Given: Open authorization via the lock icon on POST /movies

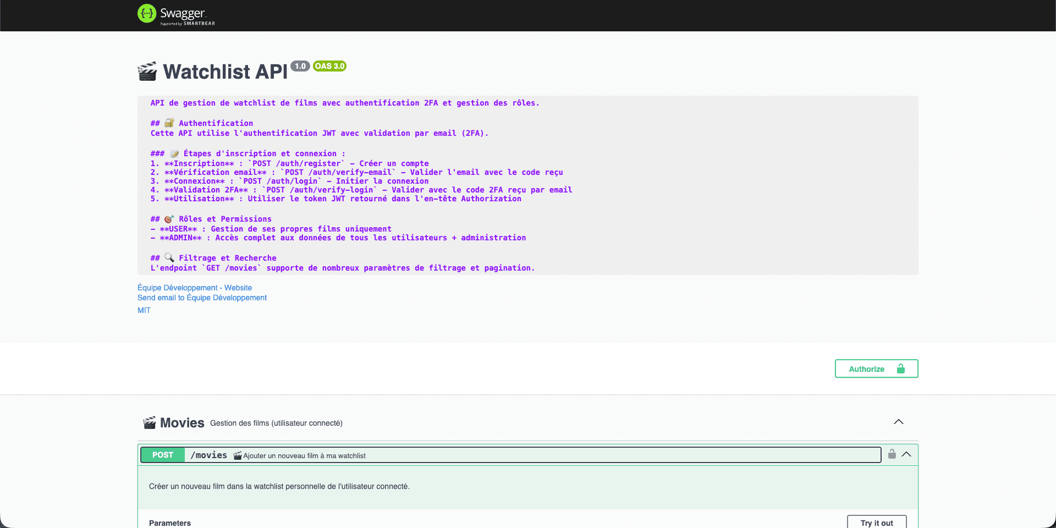Looking at the screenshot, I should [x=892, y=454].
